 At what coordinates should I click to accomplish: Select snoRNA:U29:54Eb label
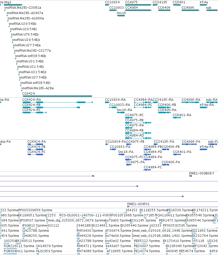pos(23,24)
